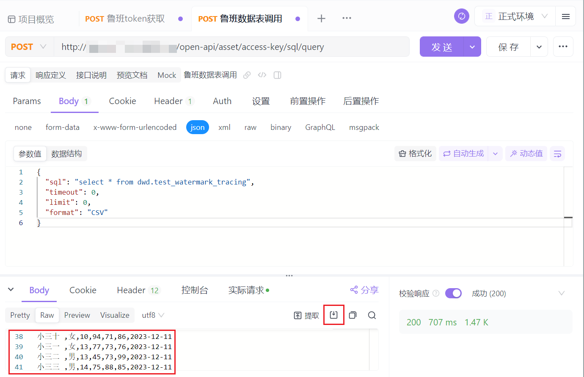584x377 pixels.
Task: Open the 项目概览 project overview tab
Action: click(31, 19)
